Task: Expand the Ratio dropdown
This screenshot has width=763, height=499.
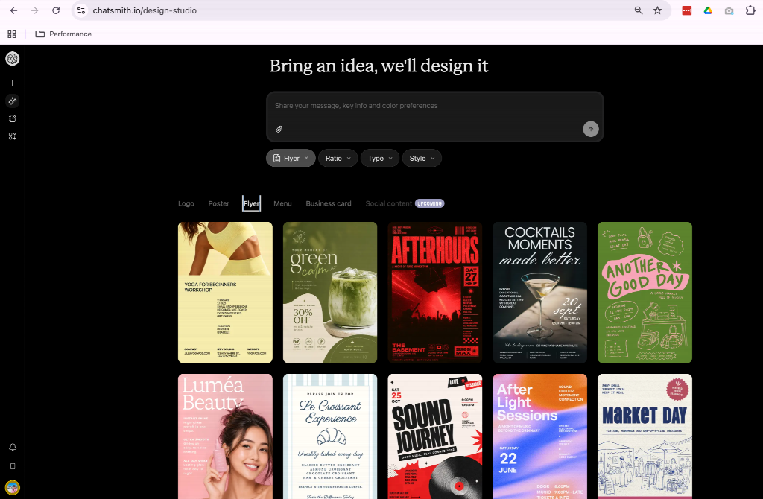Action: click(338, 158)
